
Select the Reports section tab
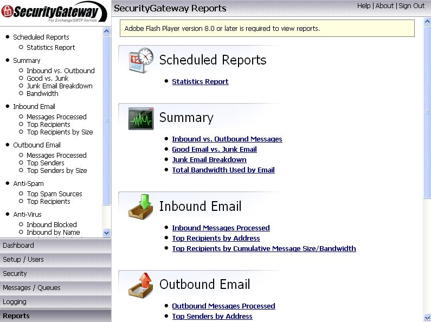[55, 315]
